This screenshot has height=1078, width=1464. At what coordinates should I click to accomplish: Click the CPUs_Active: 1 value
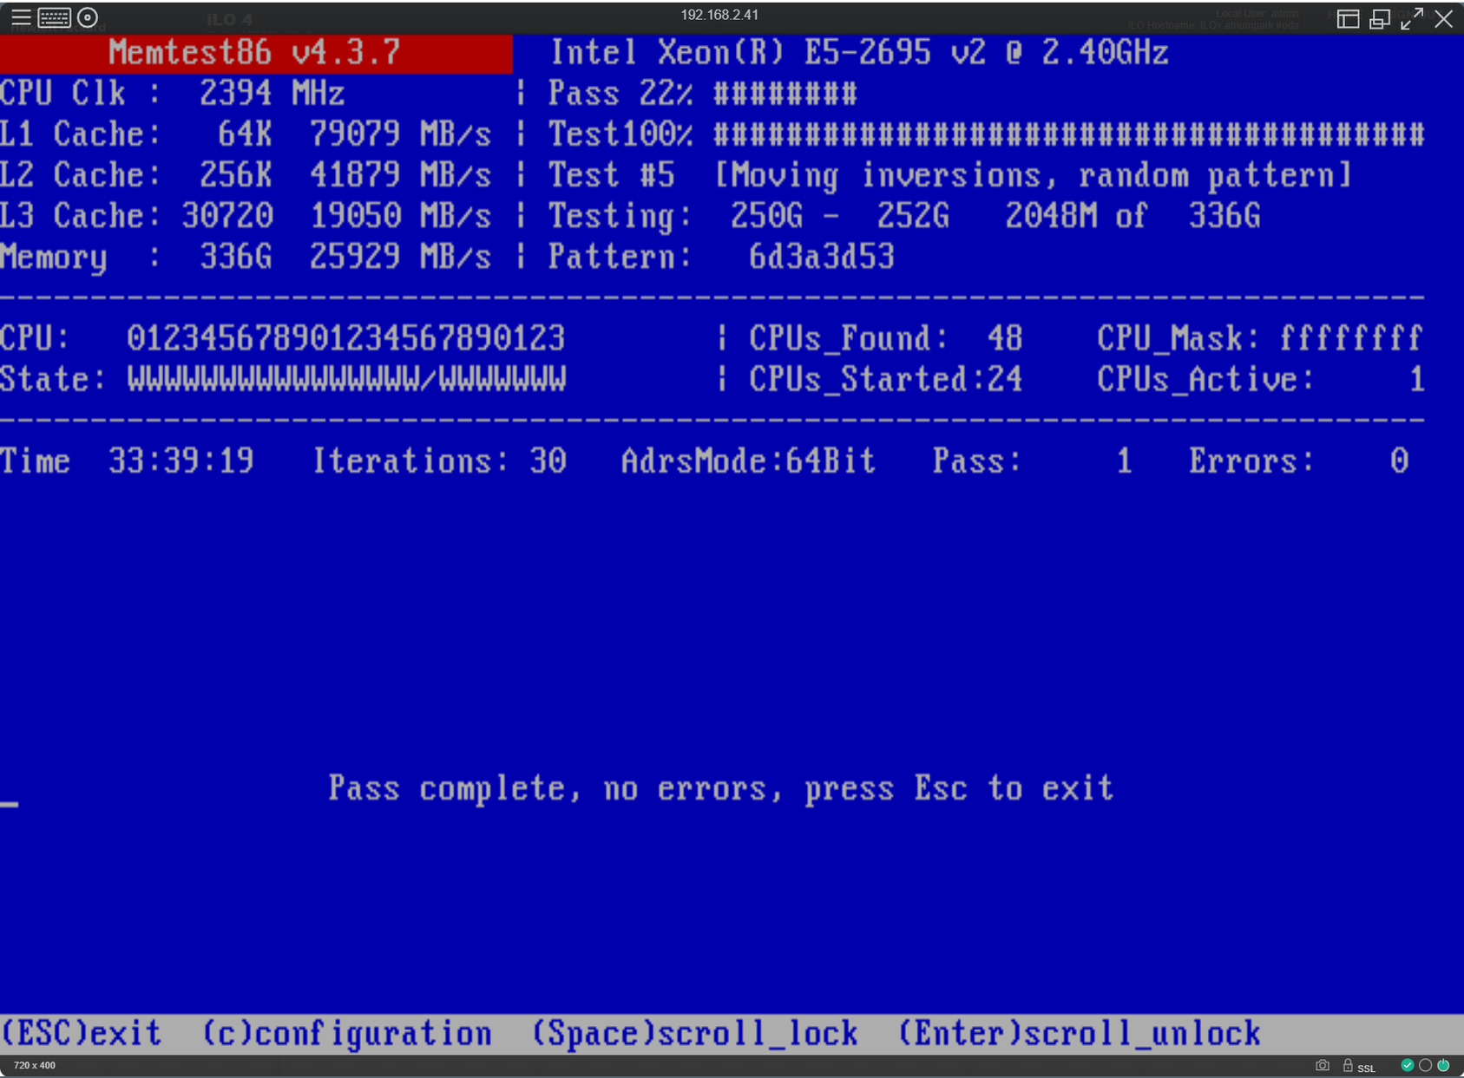pyautogui.click(x=1260, y=379)
